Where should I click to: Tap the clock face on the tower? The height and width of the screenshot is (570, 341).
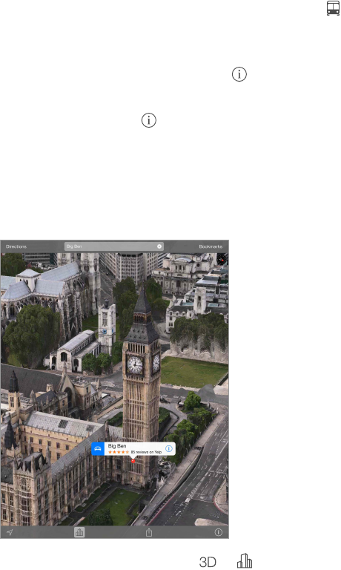[x=135, y=364]
